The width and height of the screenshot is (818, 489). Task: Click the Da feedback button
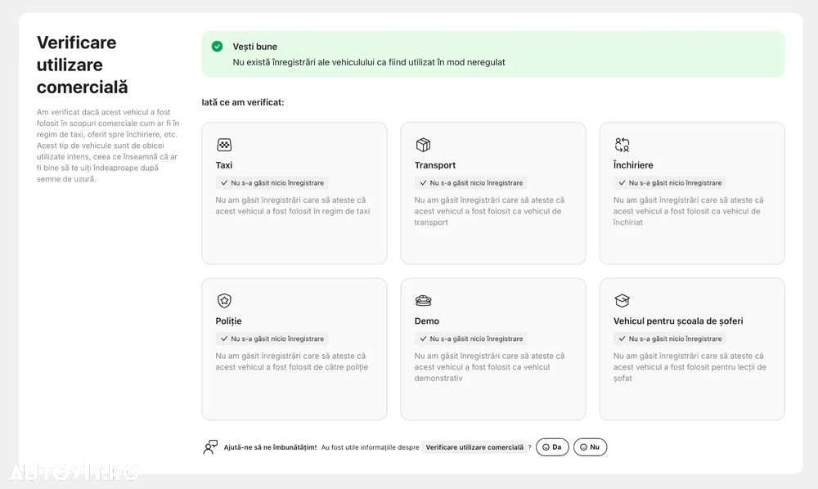[552, 447]
